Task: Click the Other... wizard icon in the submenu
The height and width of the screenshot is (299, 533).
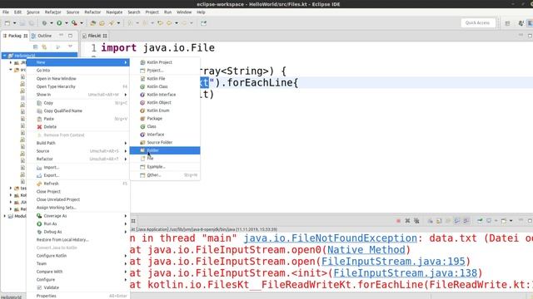Action: (x=142, y=175)
